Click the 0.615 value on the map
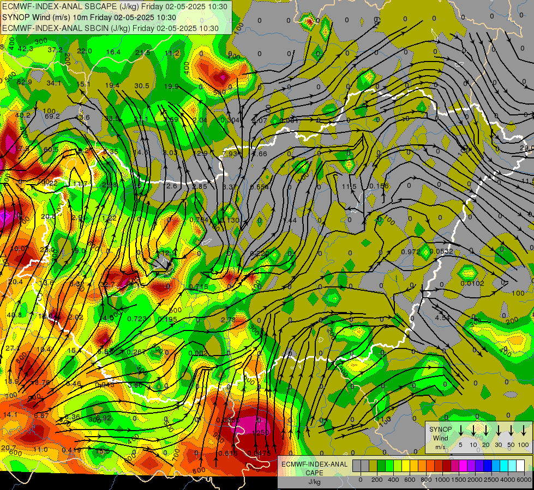The image size is (534, 490). pyautogui.click(x=227, y=453)
